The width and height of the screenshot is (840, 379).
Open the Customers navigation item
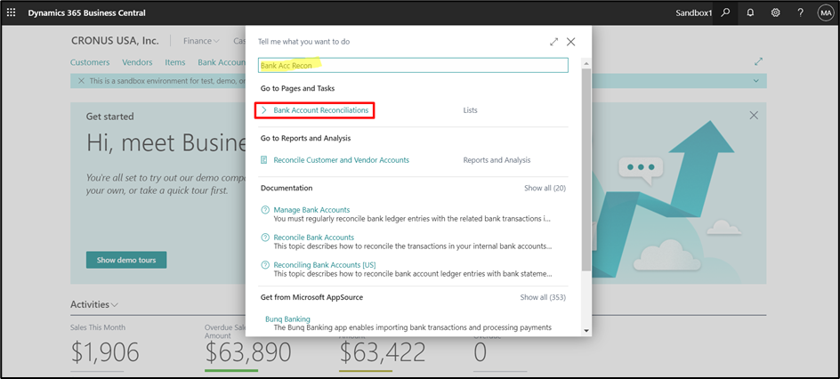[x=90, y=62]
